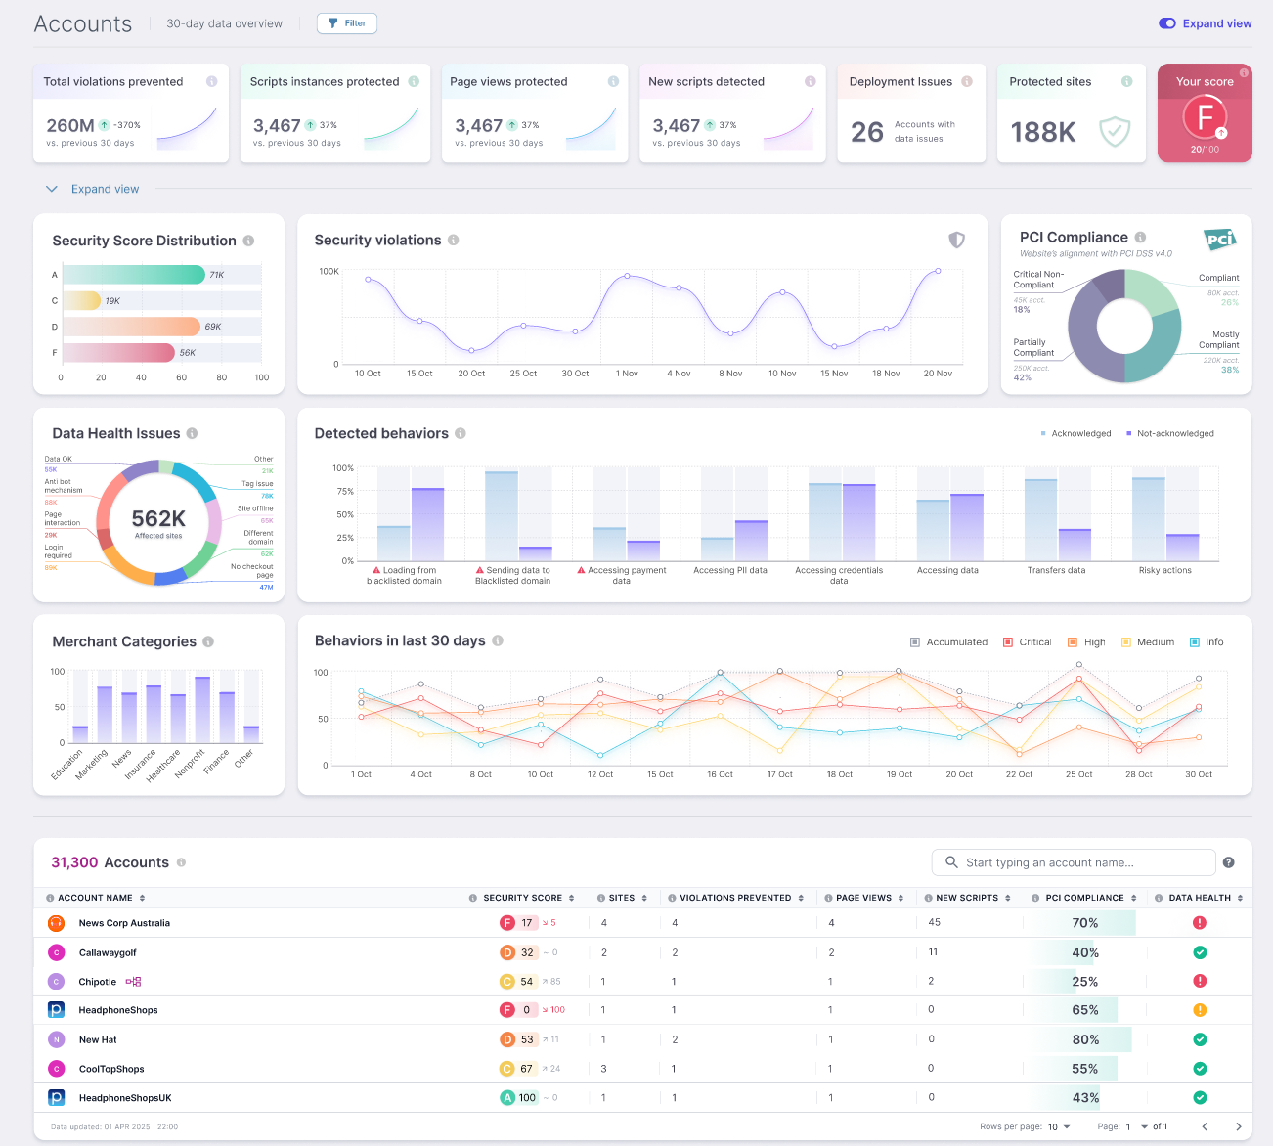Sort table by Security Score column
1273x1146 pixels.
coord(571,898)
